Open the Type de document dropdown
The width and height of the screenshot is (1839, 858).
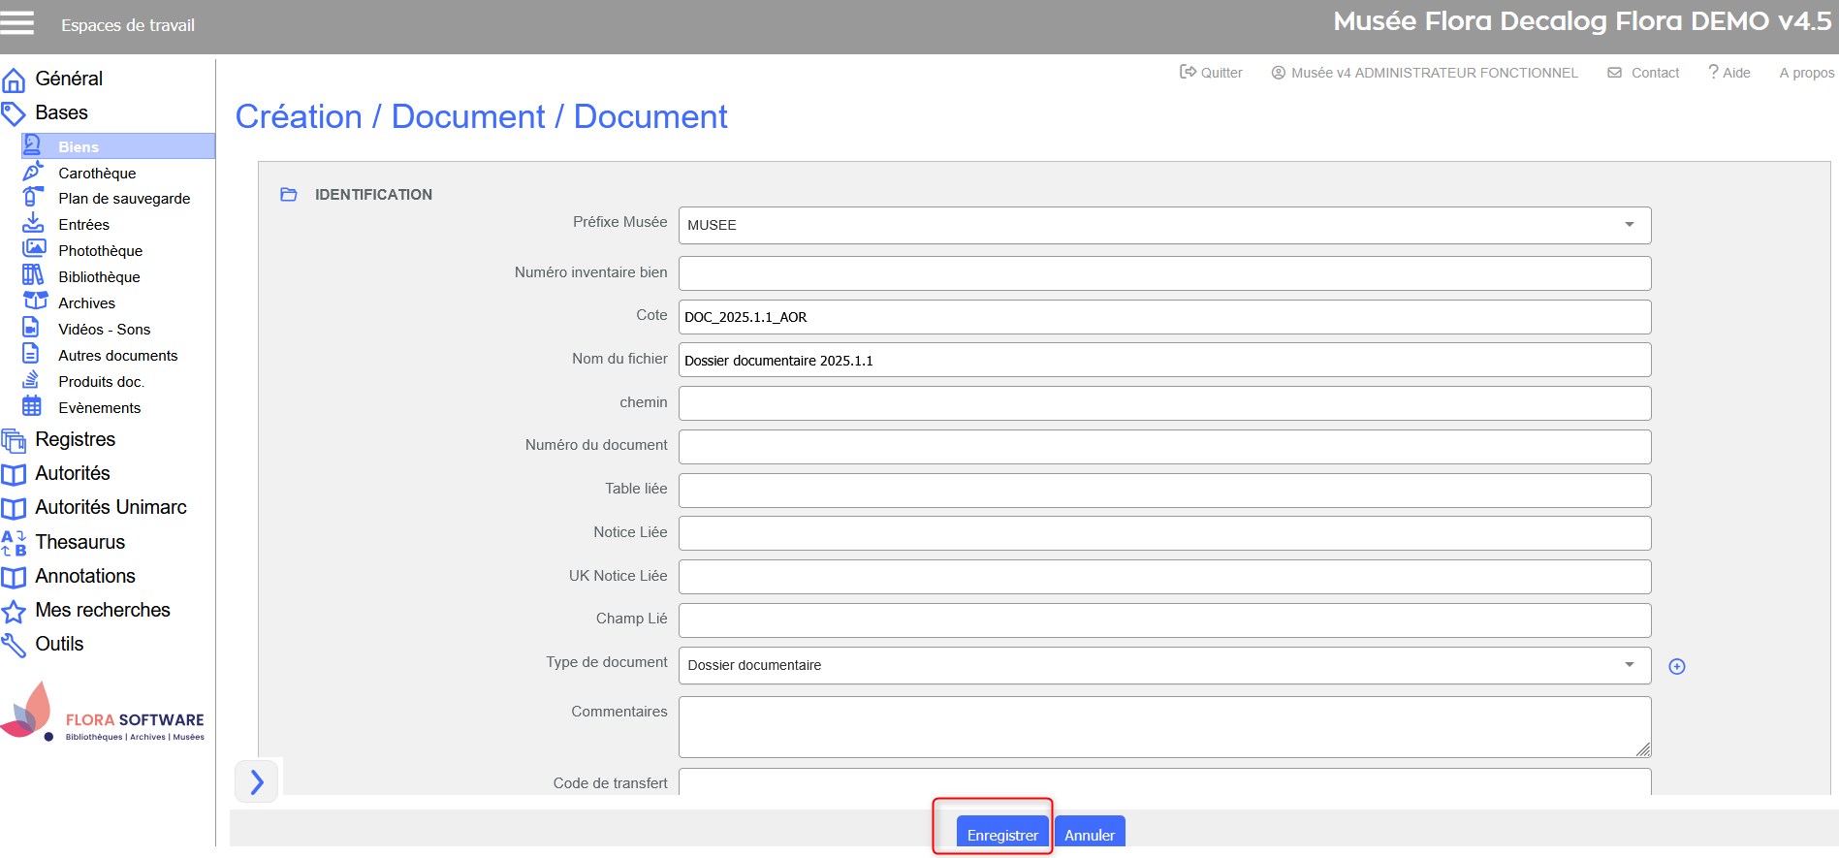(1163, 665)
